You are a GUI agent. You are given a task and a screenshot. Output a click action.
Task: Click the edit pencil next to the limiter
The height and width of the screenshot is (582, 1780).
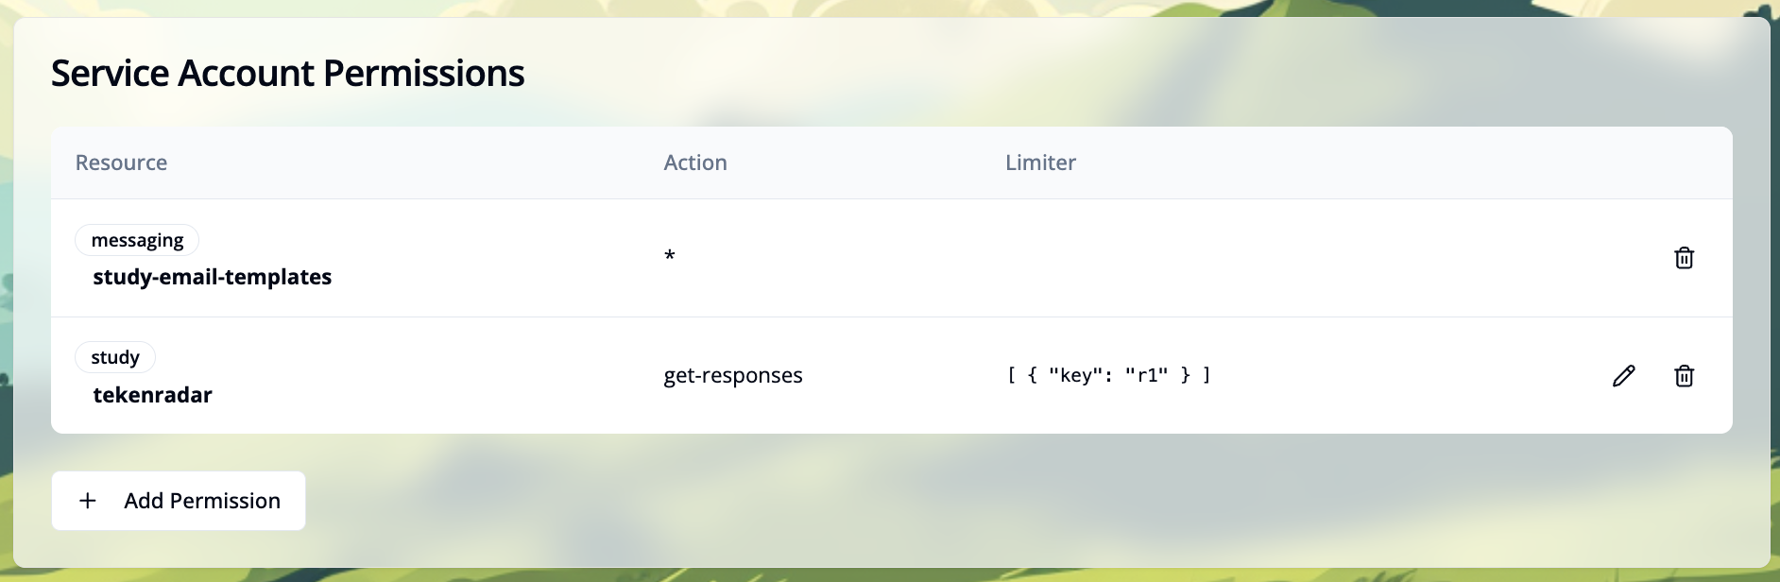[x=1623, y=376]
